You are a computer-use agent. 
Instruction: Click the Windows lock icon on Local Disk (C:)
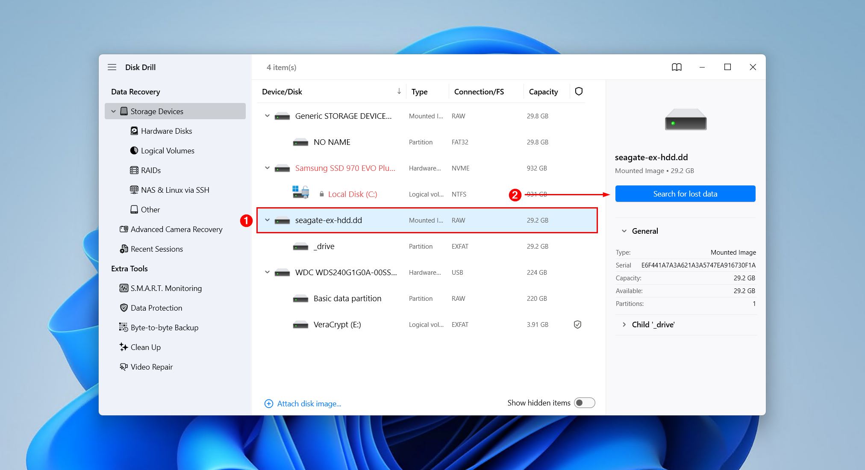301,192
